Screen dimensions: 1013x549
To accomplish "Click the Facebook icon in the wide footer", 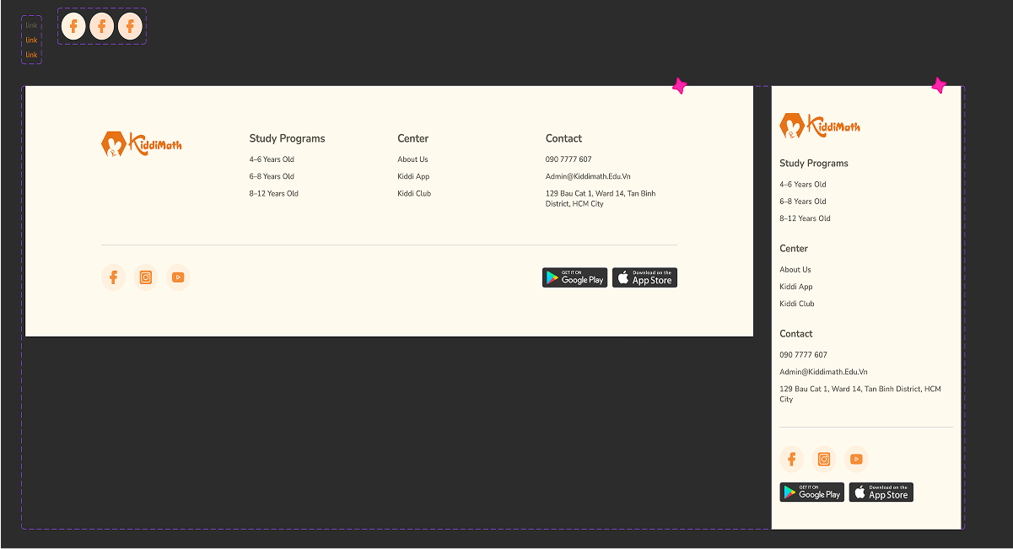I will (113, 277).
